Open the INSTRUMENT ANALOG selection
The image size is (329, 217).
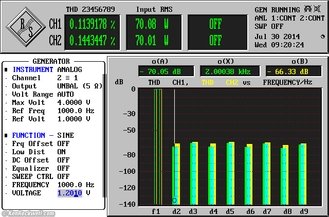point(69,69)
